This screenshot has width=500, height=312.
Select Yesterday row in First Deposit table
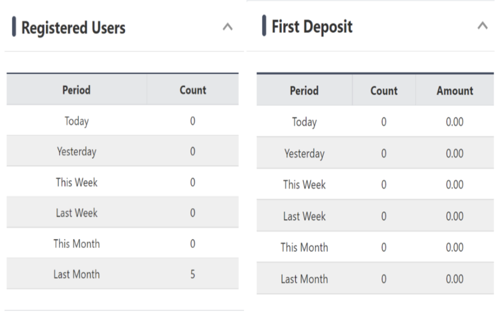(x=304, y=153)
